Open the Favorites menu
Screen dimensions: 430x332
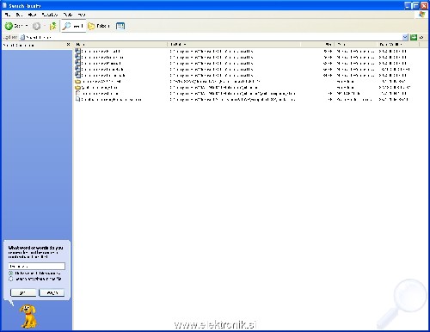point(49,15)
